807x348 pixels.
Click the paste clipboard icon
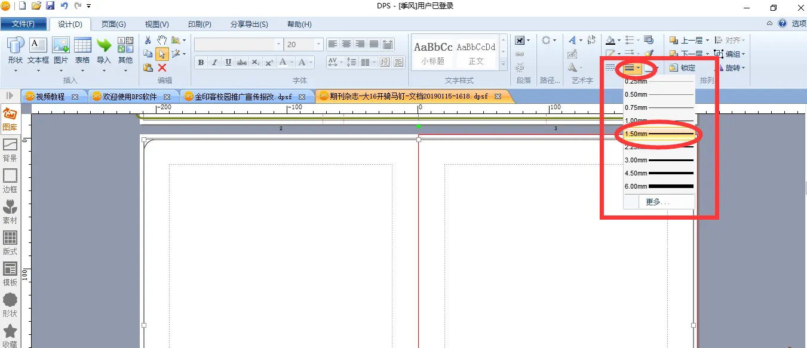point(148,67)
